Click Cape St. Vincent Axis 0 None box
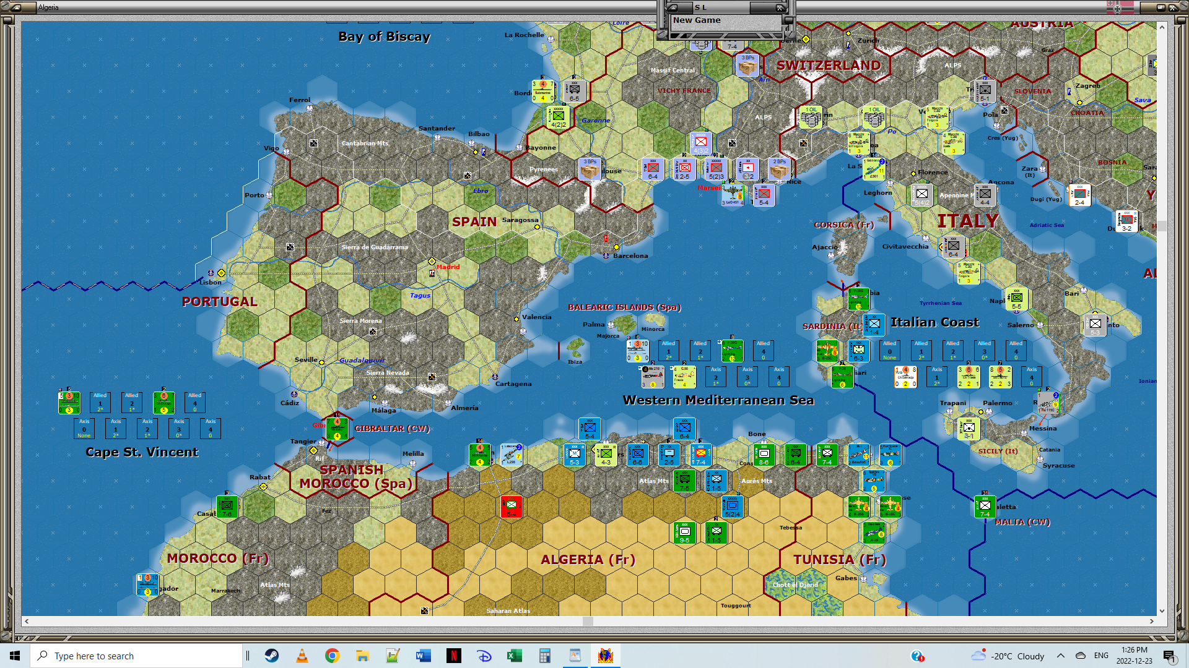The height and width of the screenshot is (668, 1189). pos(84,428)
